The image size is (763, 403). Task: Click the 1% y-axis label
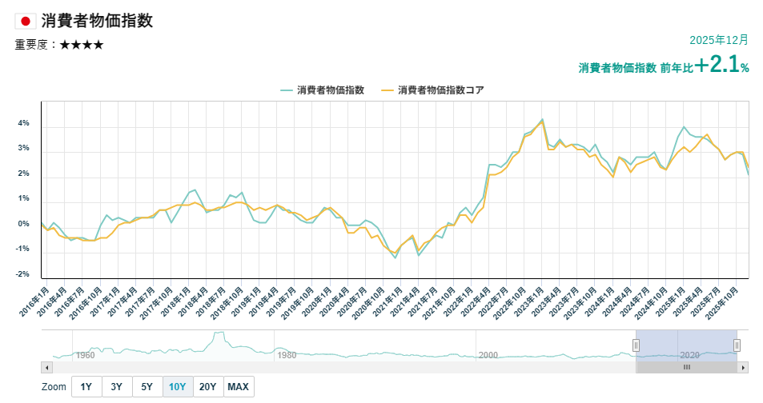click(x=23, y=199)
